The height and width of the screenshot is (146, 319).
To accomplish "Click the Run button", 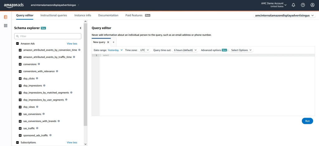I will point(307,121).
